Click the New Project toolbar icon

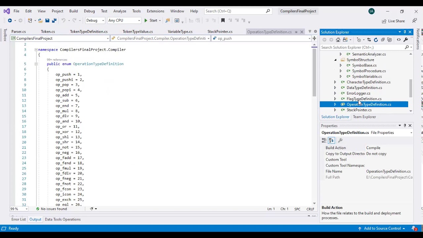[30, 20]
